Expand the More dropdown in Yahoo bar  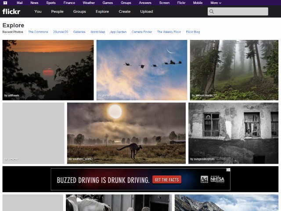click(216, 3)
